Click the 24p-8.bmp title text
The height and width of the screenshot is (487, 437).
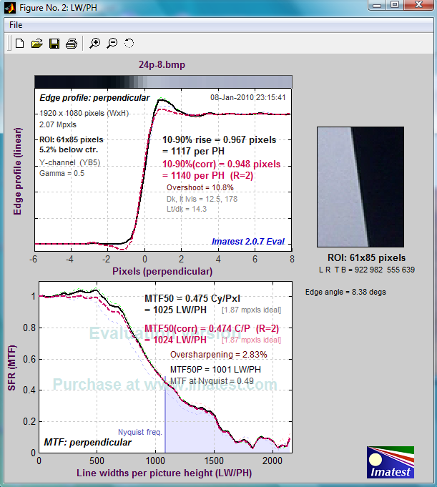[x=162, y=64]
